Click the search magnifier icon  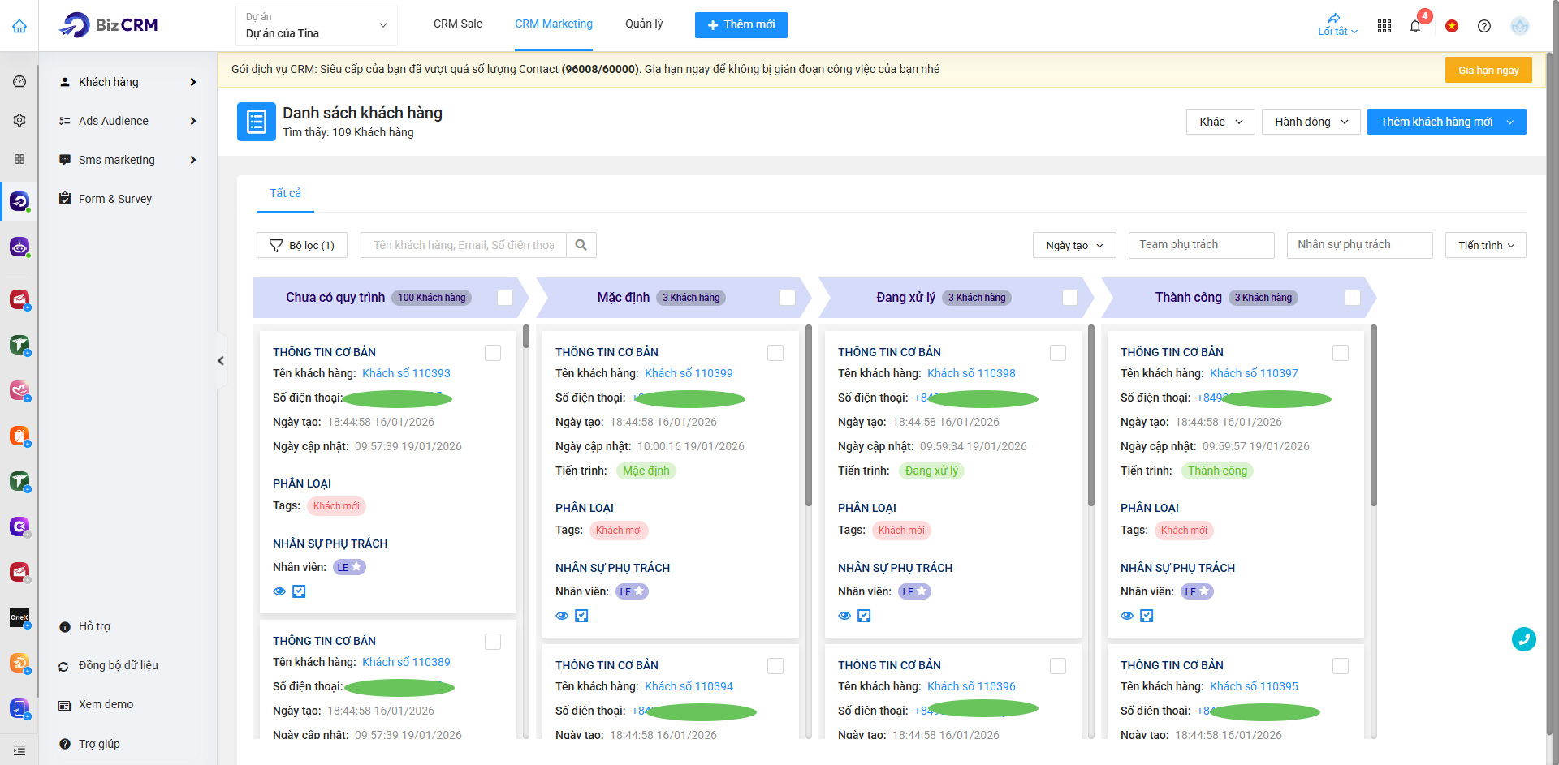tap(581, 245)
